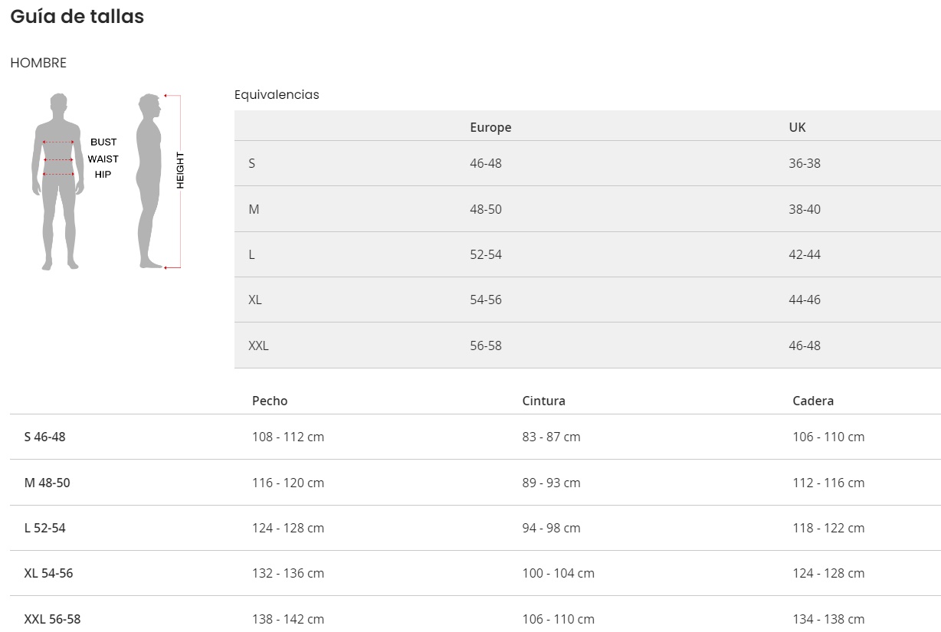The height and width of the screenshot is (632, 941).
Task: Click the 124 - 128 cm Pecho value
Action: pos(287,528)
